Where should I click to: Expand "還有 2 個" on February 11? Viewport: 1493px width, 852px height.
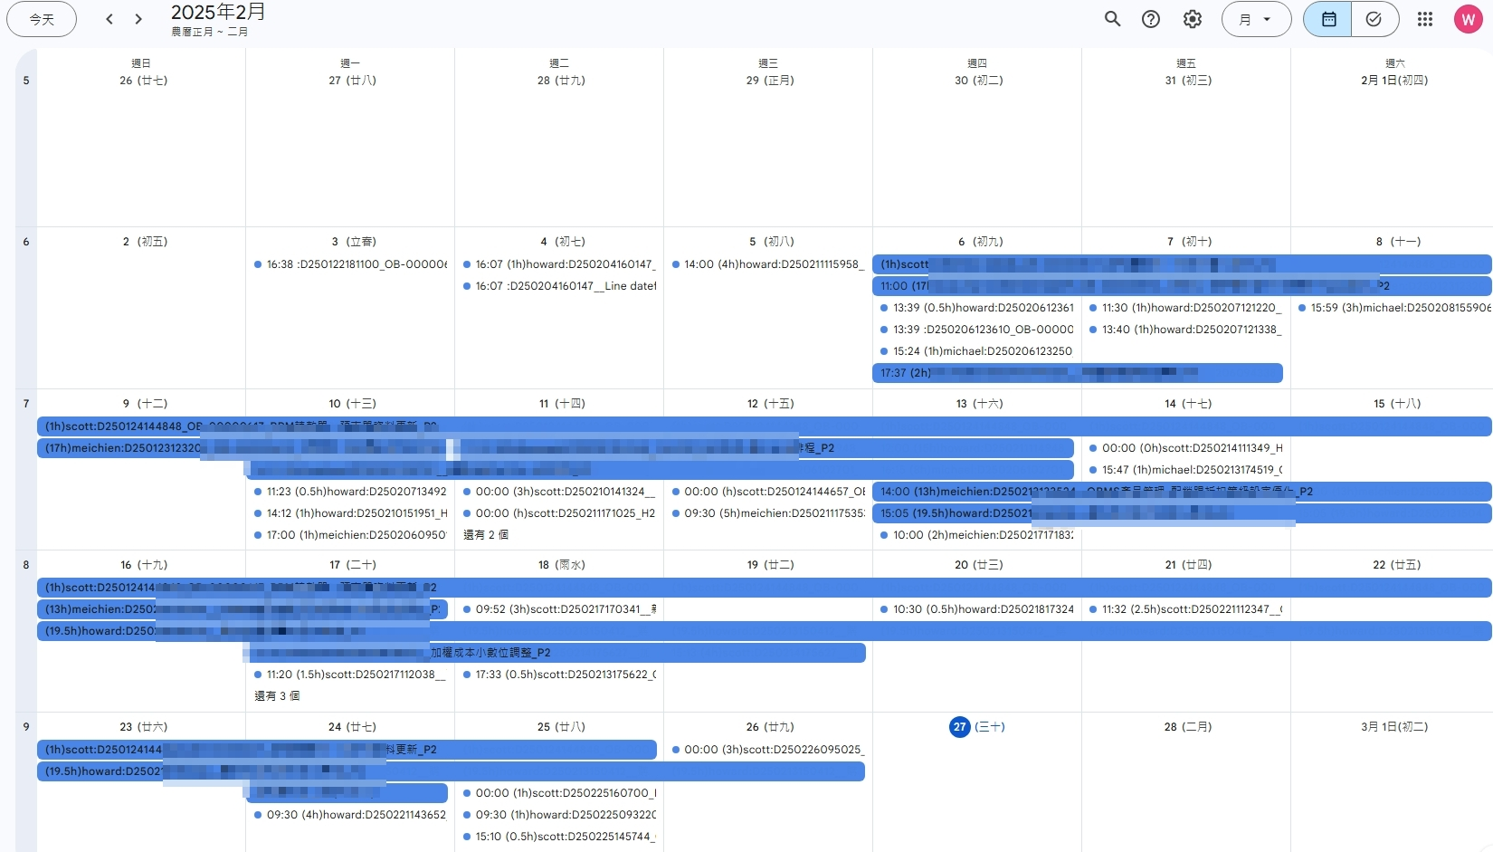click(486, 535)
